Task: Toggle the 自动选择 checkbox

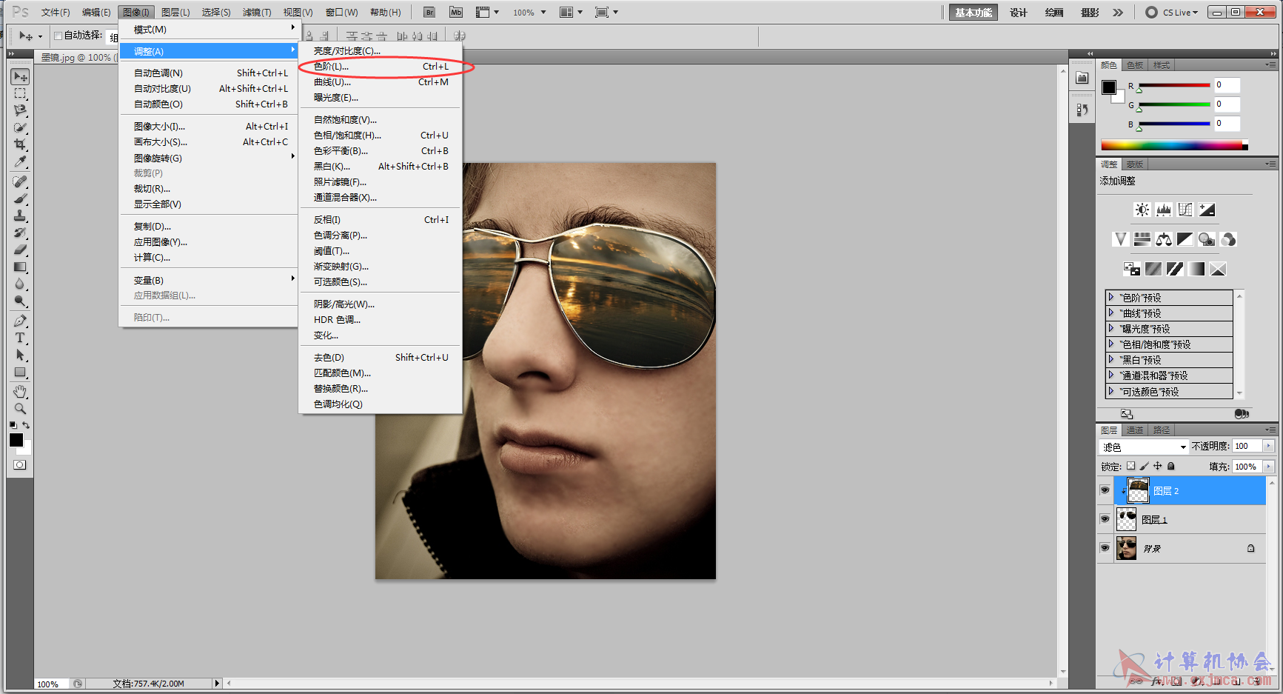Action: (58, 36)
